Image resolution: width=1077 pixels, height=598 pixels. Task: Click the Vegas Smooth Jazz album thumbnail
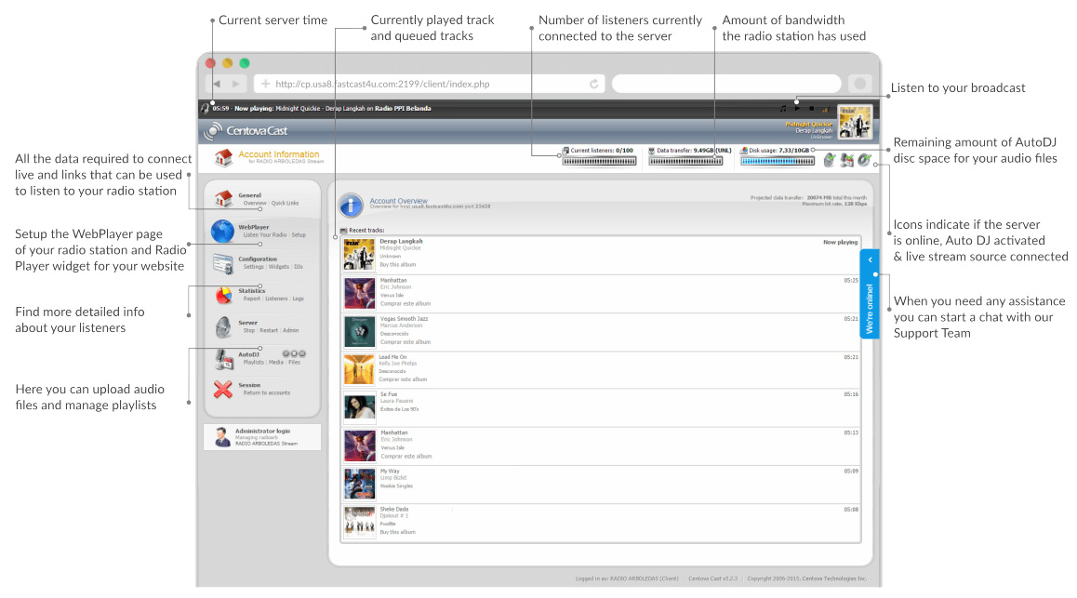(x=359, y=332)
